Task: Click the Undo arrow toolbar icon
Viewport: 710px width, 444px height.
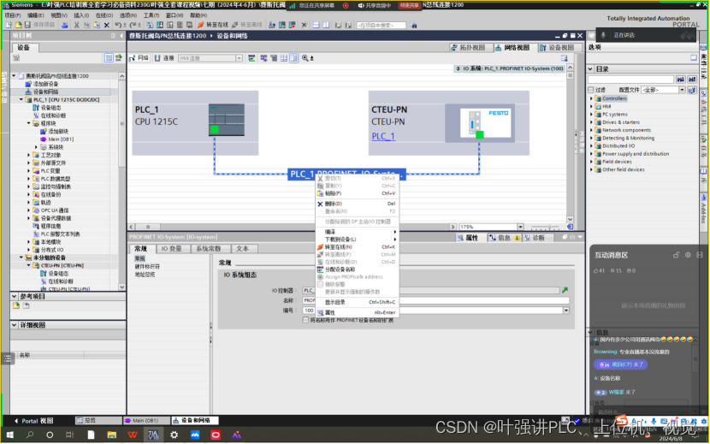Action: point(118,25)
